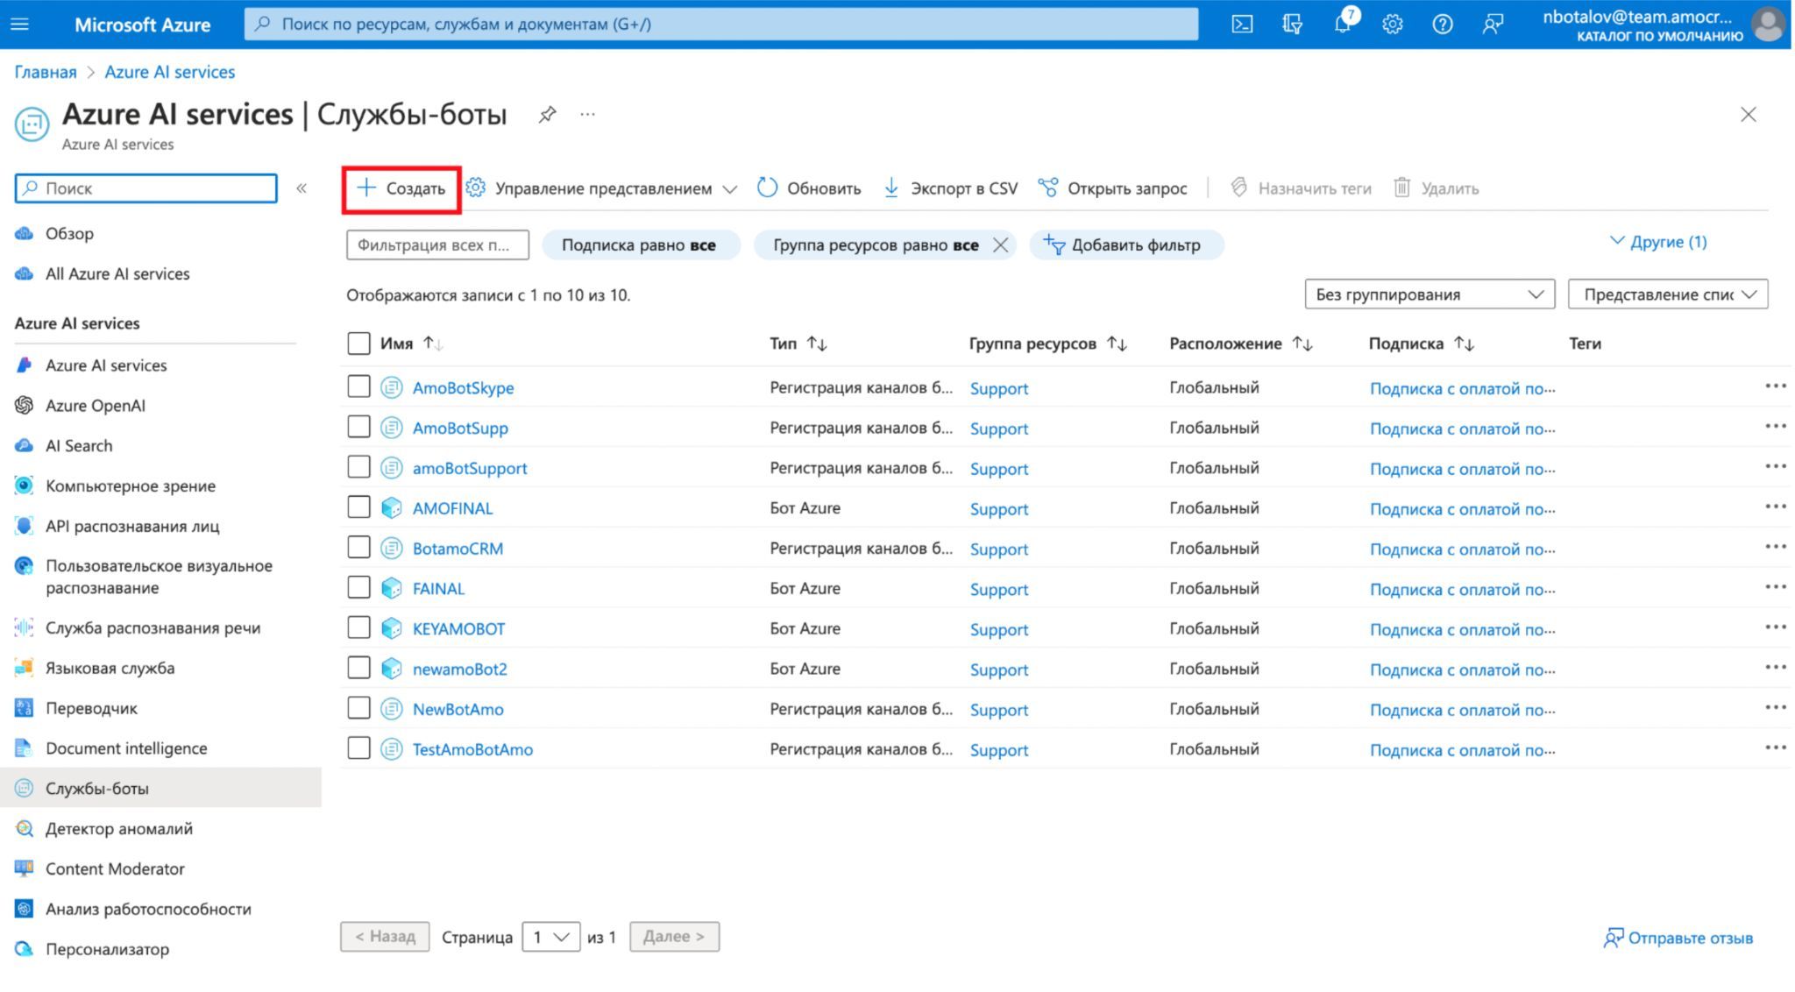This screenshot has height=992, width=1795.
Task: Click Отправьте отзыв link
Action: pyautogui.click(x=1678, y=938)
